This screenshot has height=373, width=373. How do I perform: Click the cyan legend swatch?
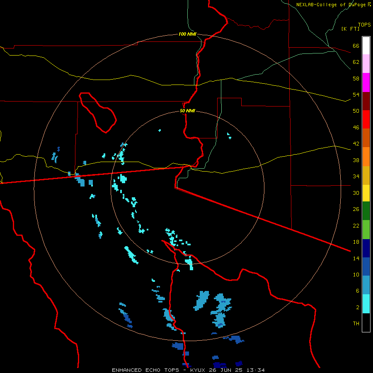point(366,304)
